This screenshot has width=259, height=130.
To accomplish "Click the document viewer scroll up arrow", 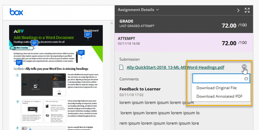I will 112,23.
